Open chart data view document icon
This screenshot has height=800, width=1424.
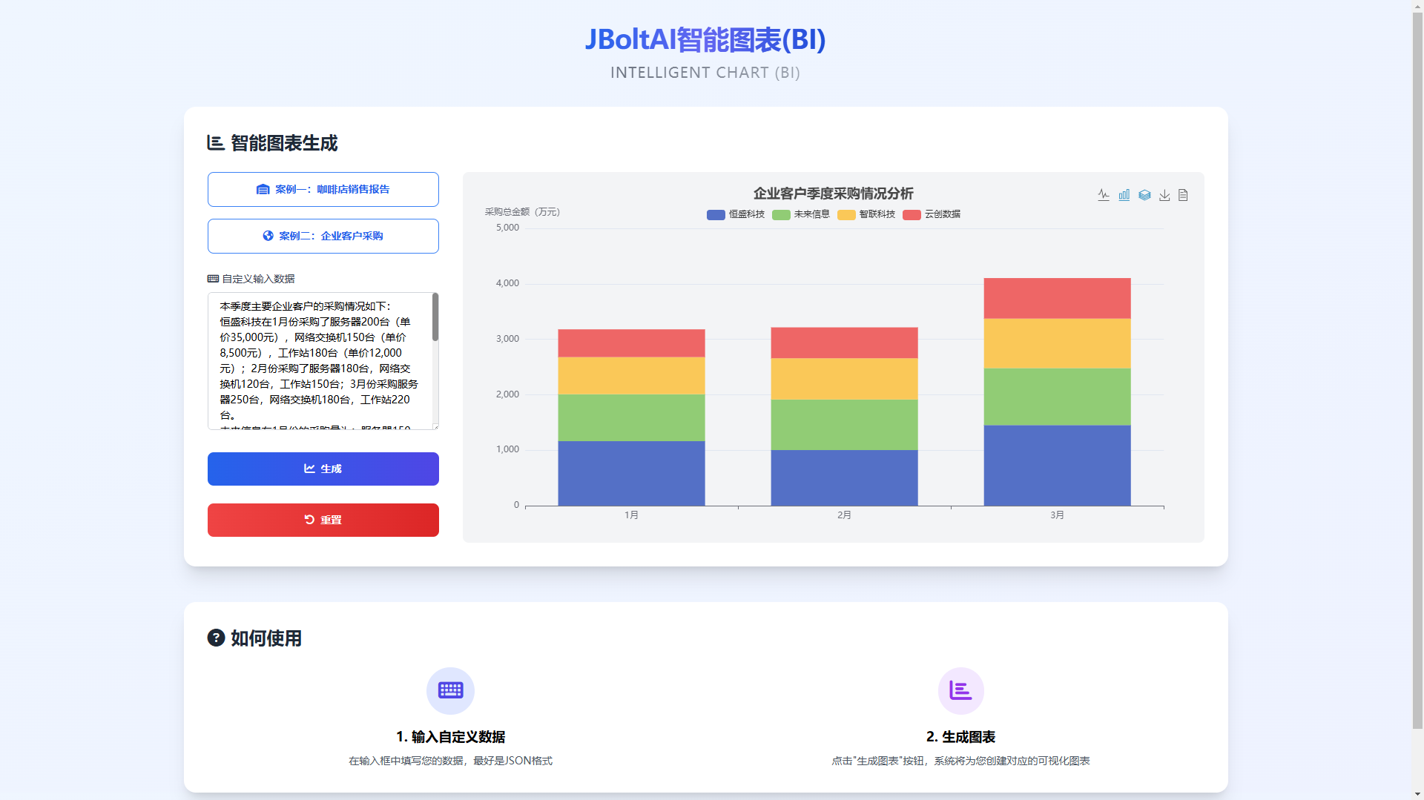click(x=1183, y=195)
